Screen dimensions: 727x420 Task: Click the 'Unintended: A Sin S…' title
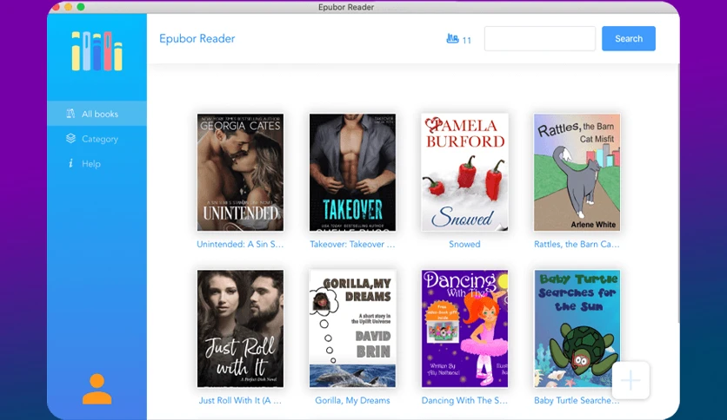(240, 244)
